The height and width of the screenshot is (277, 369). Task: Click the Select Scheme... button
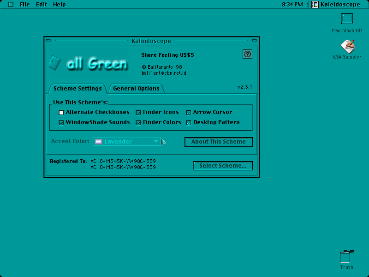(x=223, y=166)
